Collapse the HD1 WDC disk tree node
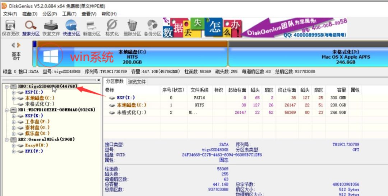 point(7,110)
